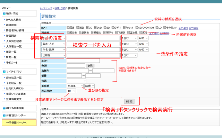
Task: Click 全て解除 link in the 区分 row
Action: tap(194, 28)
